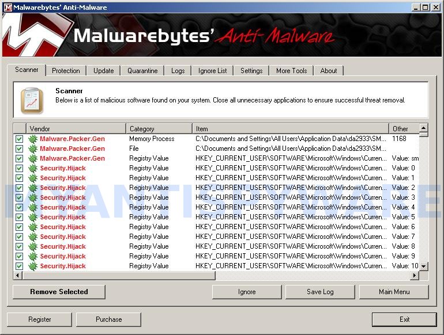
Task: Open the More Tools tab
Action: click(x=292, y=71)
